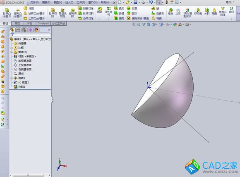Open the 帮助 menu
Screen dimensions: 240x177
[105, 2]
